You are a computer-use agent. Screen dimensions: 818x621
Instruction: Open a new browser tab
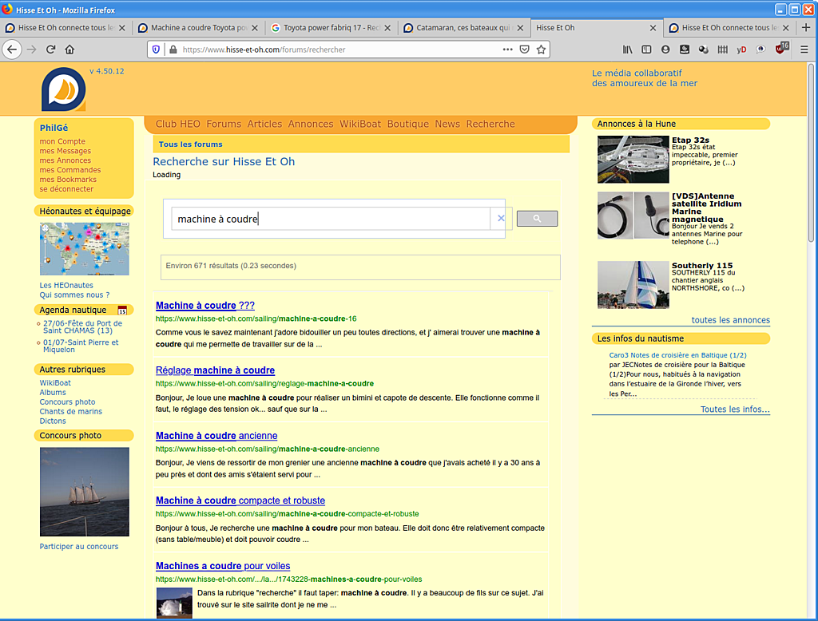[x=805, y=28]
